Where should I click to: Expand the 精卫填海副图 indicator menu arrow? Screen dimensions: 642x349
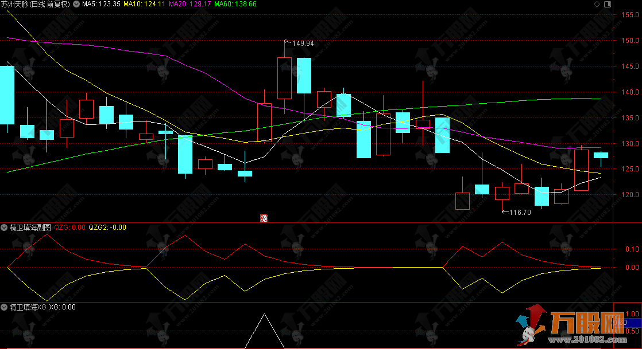coord(5,228)
